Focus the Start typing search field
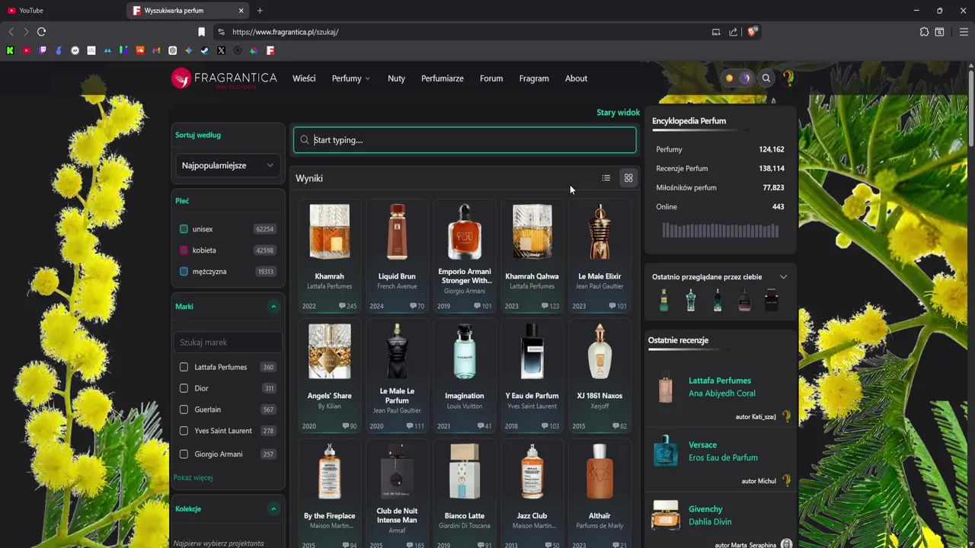975x548 pixels. pyautogui.click(x=465, y=140)
